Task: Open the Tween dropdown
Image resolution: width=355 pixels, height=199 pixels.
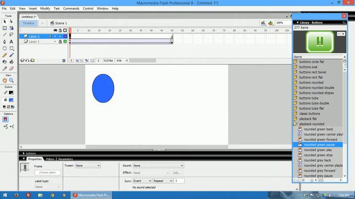Action: click(x=88, y=166)
